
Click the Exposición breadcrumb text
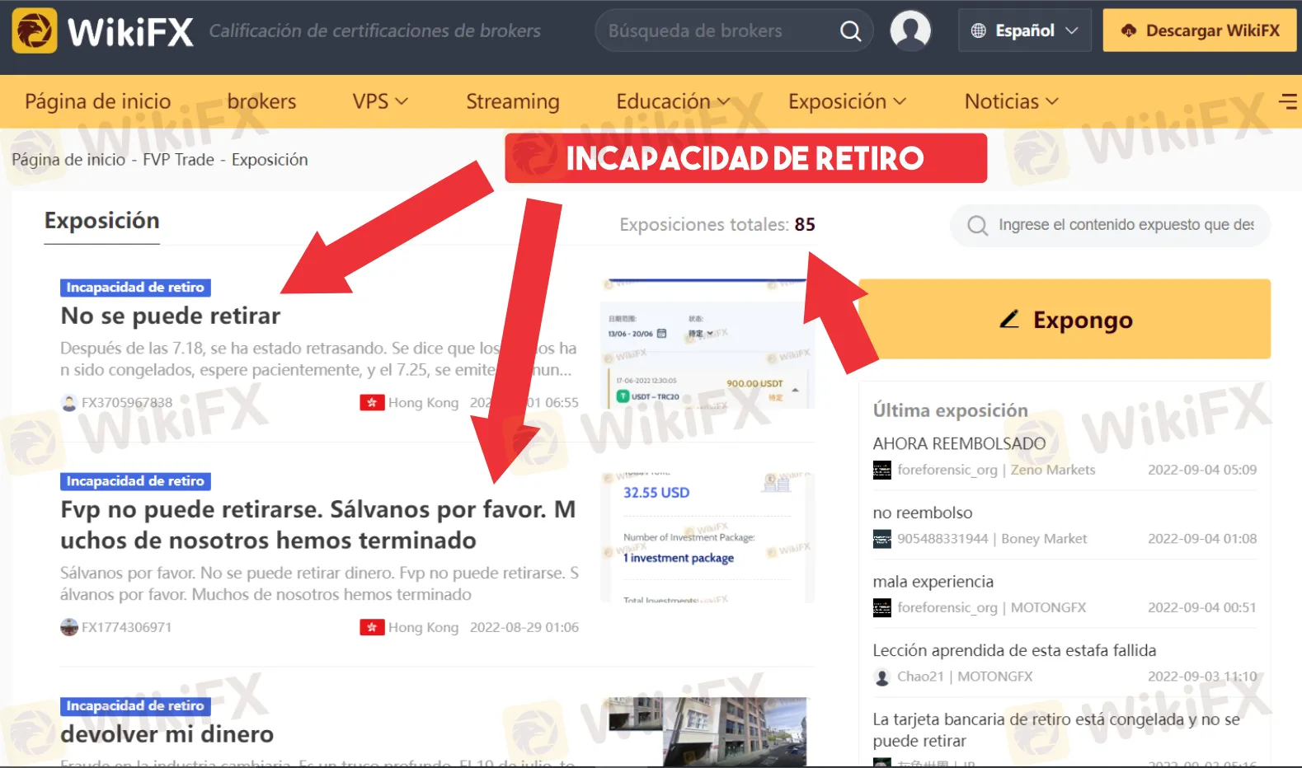point(270,160)
